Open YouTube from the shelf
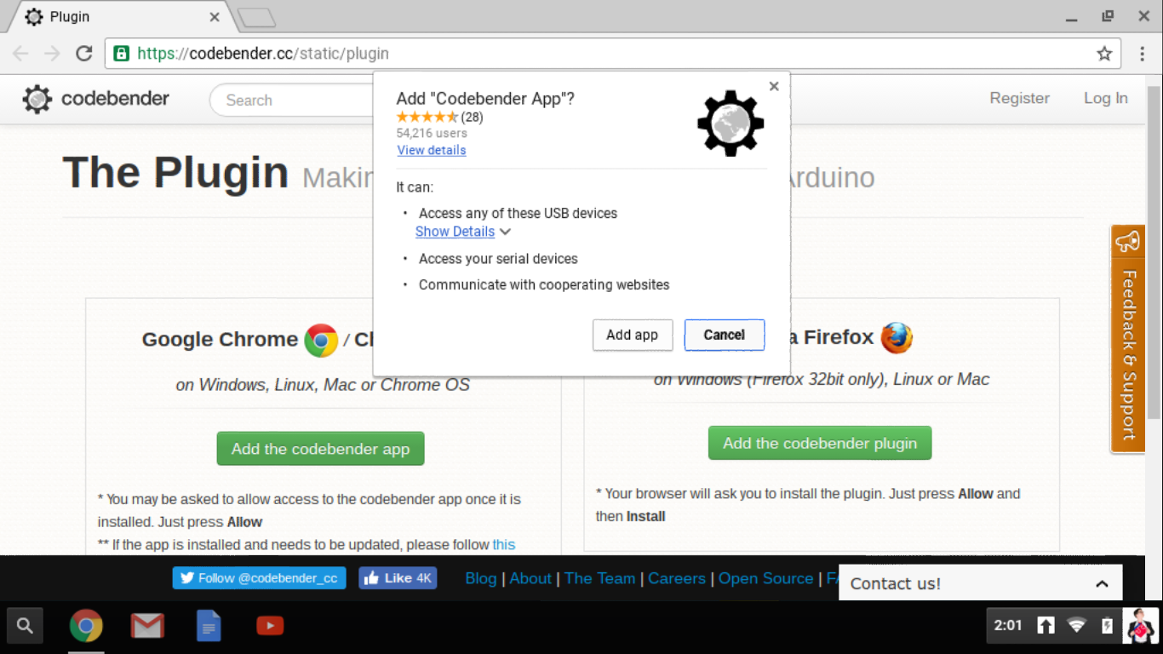Image resolution: width=1163 pixels, height=654 pixels. coord(270,626)
